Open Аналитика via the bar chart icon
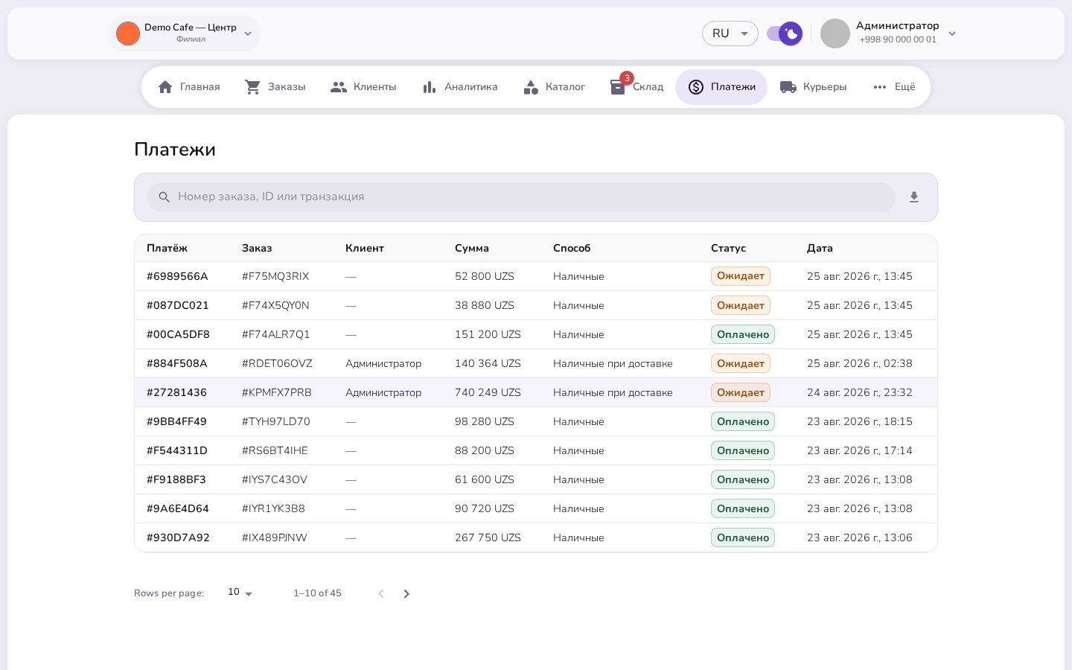This screenshot has height=670, width=1072. 430,87
